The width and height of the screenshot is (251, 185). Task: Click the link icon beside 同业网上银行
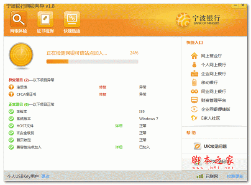click(195, 91)
